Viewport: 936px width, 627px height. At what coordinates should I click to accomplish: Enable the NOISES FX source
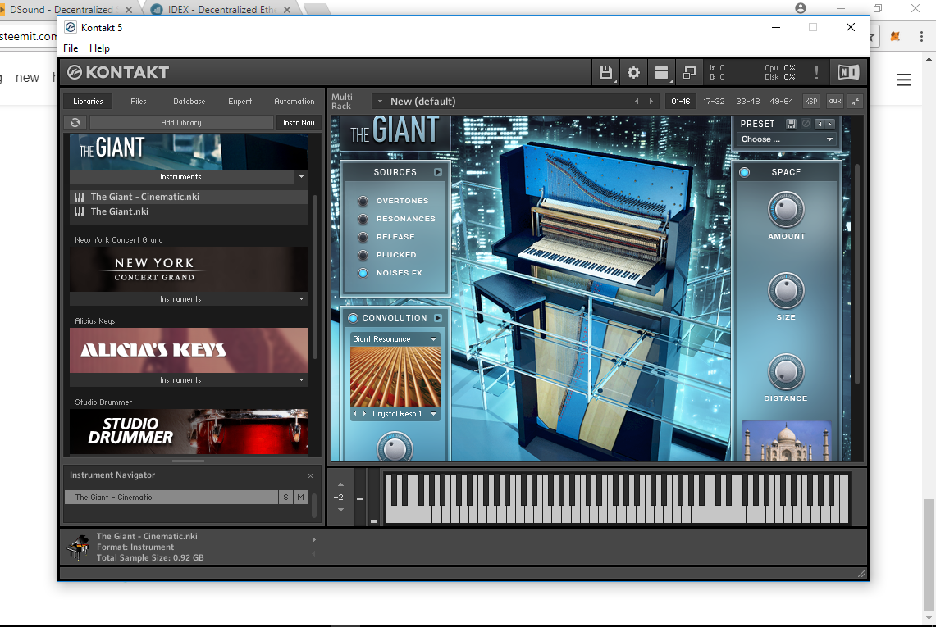[362, 273]
